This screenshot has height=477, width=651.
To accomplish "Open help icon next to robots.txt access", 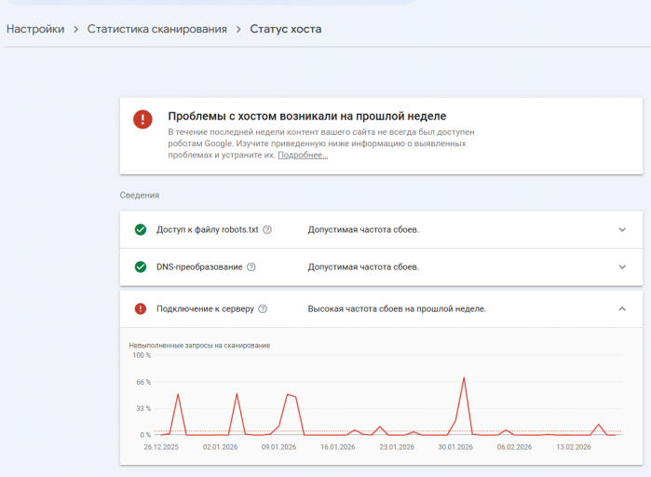I will [267, 229].
